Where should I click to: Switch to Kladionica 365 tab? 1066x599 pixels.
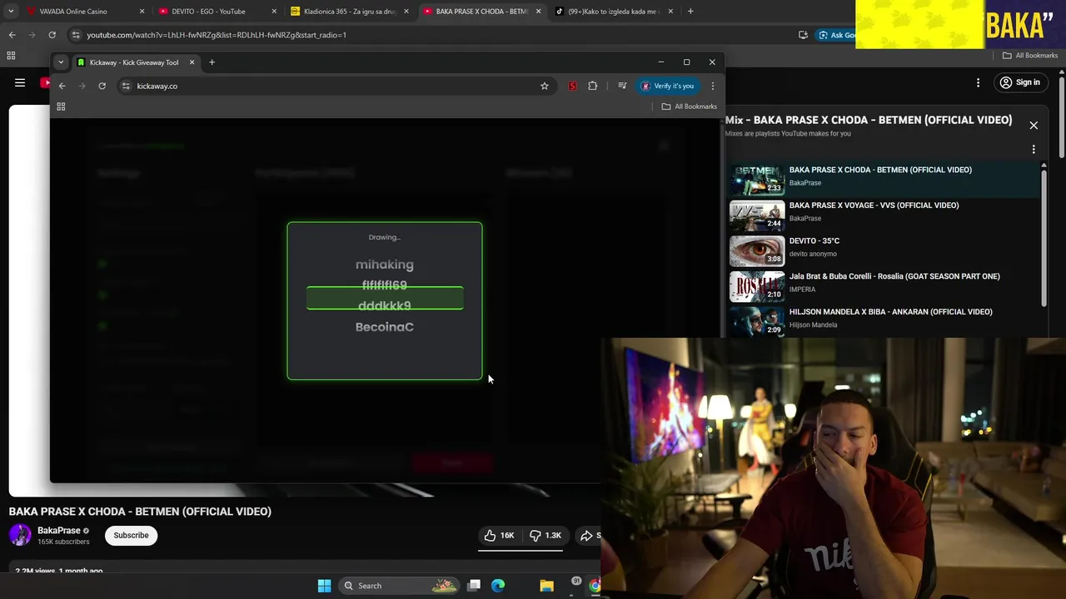coord(350,12)
